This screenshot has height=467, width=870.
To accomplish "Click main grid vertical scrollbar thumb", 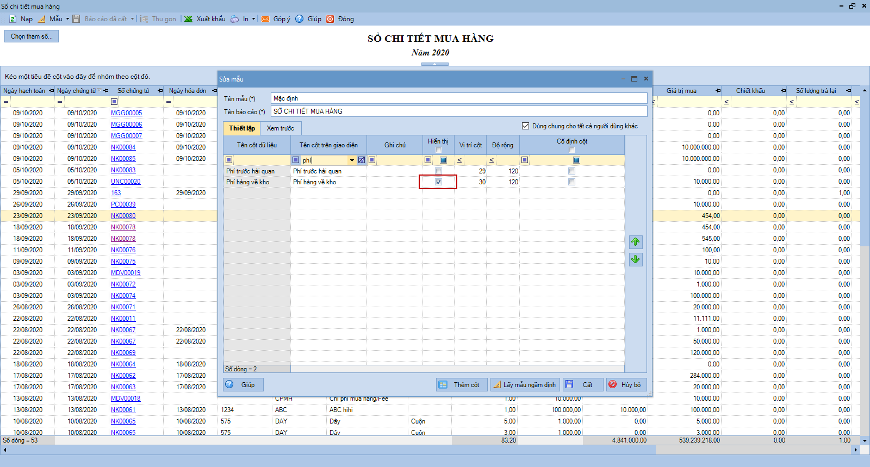I will (865, 171).
